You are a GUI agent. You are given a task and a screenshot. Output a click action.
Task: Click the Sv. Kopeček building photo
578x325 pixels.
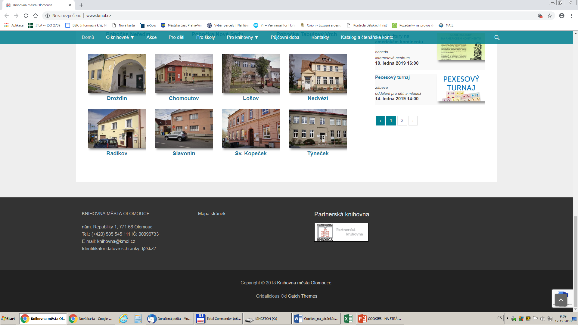point(251,128)
